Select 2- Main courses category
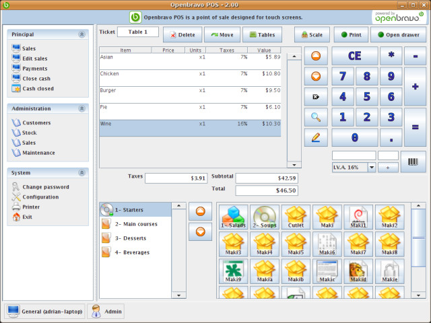The image size is (431, 323). pos(135,224)
